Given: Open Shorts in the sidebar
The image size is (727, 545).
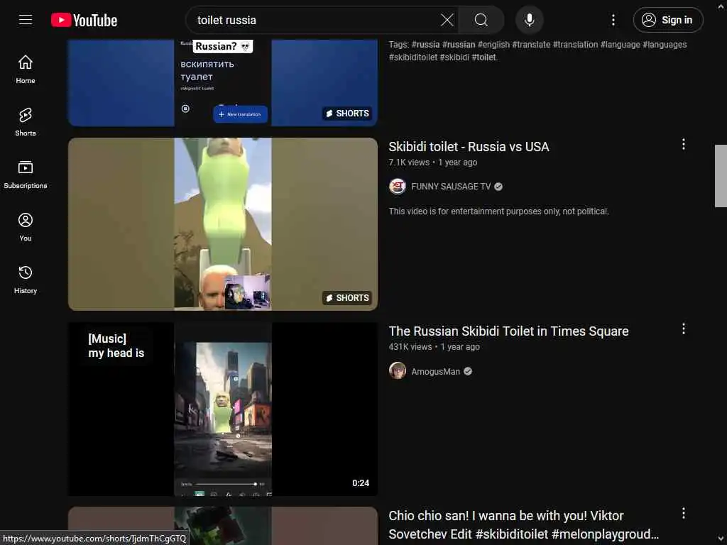Looking at the screenshot, I should click(26, 122).
